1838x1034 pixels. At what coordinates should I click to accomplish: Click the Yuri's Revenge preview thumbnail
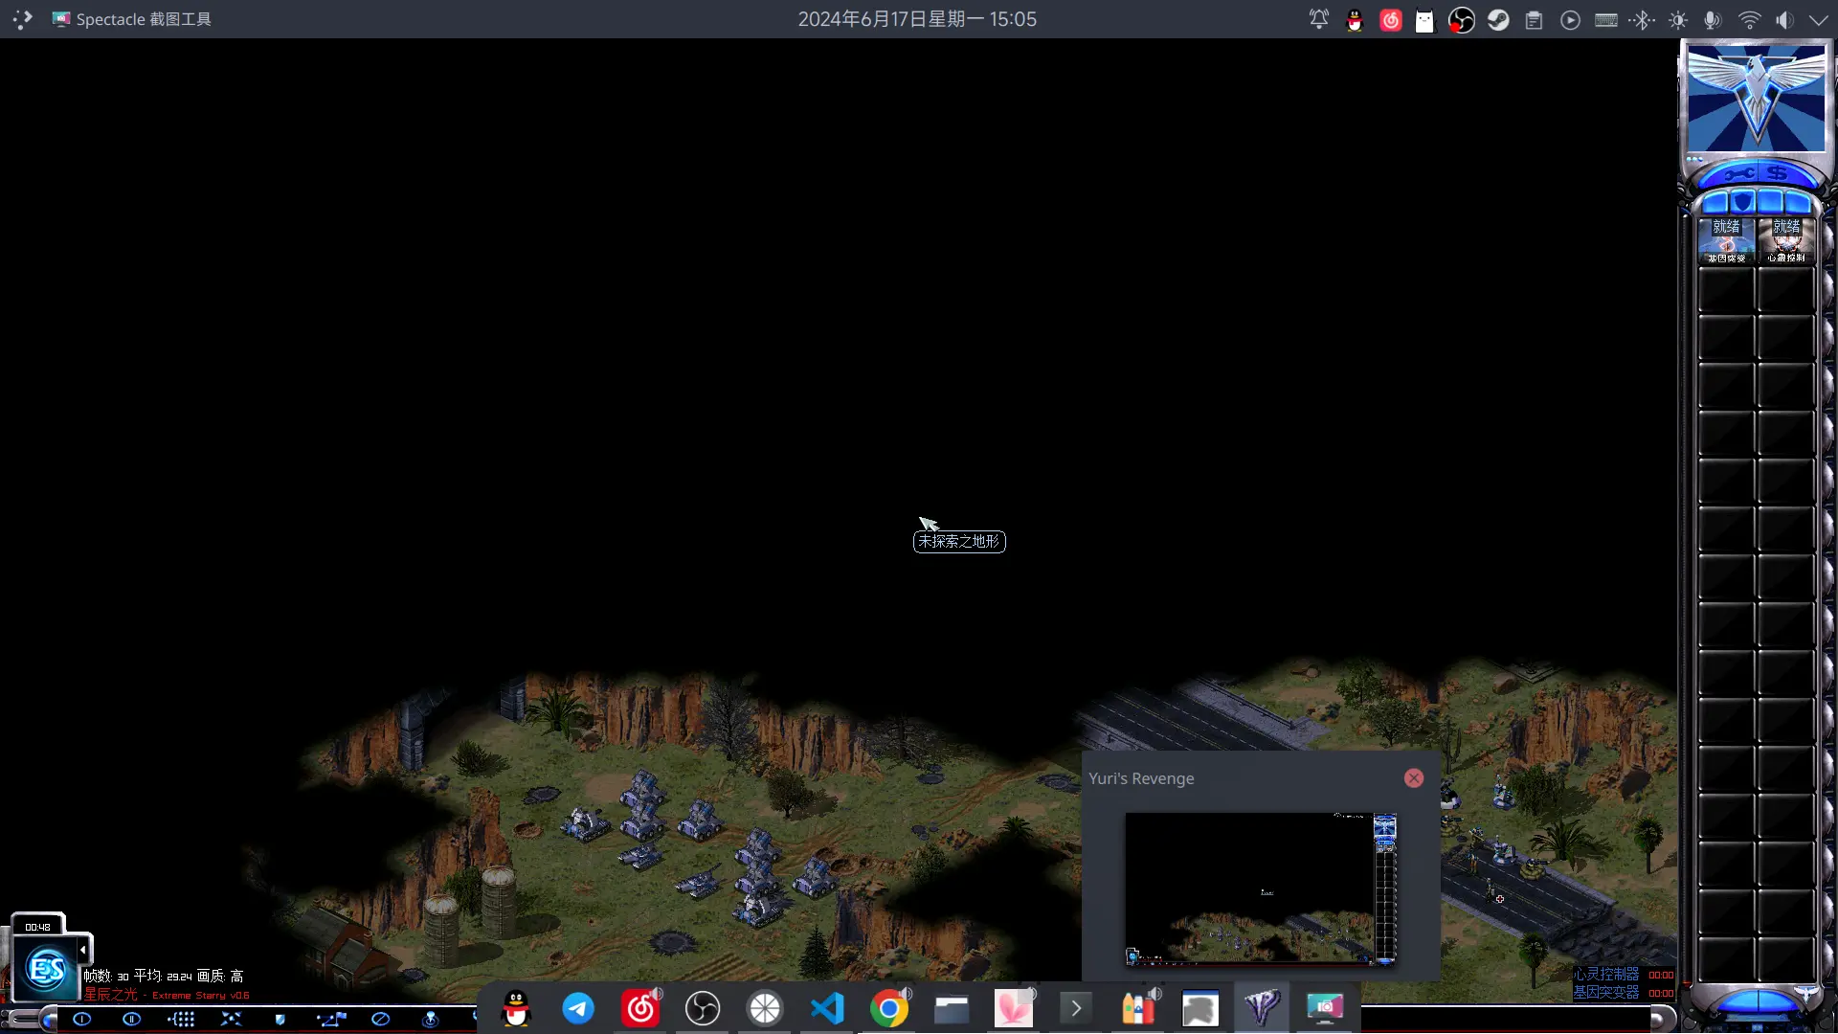click(1260, 888)
